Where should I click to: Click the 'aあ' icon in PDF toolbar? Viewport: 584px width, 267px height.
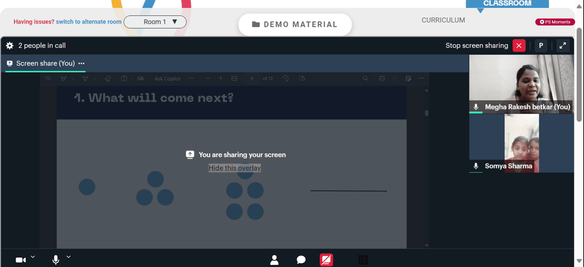click(x=140, y=79)
